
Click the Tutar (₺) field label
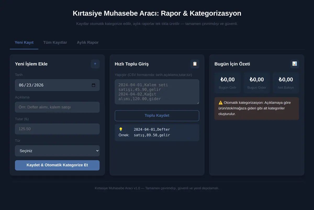(x=22, y=119)
